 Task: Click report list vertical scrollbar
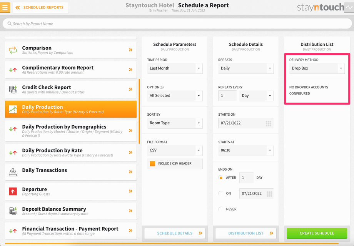(139, 111)
